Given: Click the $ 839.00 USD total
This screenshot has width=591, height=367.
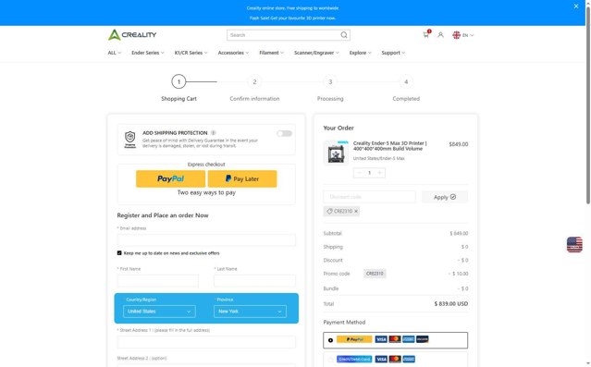Looking at the screenshot, I should [x=451, y=304].
